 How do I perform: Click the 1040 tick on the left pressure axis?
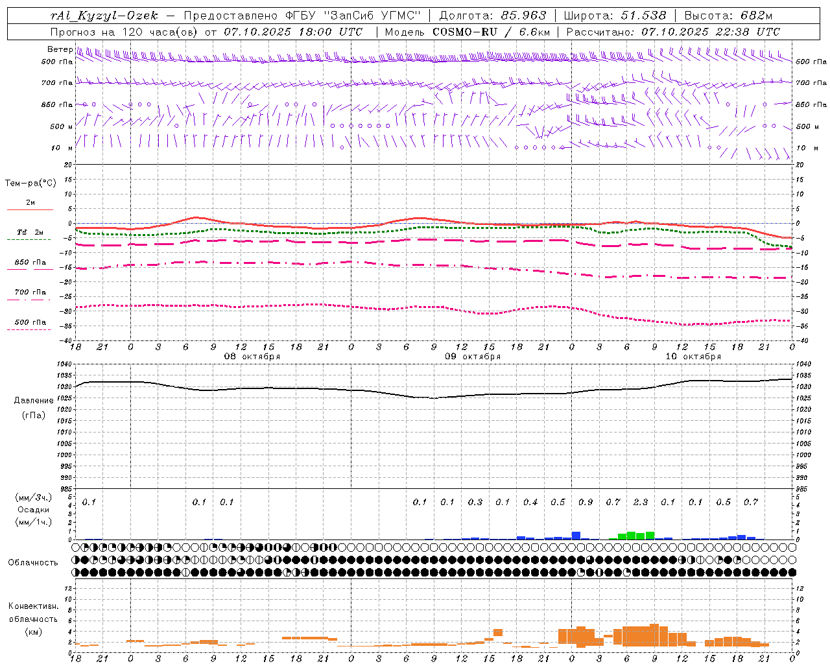[65, 364]
